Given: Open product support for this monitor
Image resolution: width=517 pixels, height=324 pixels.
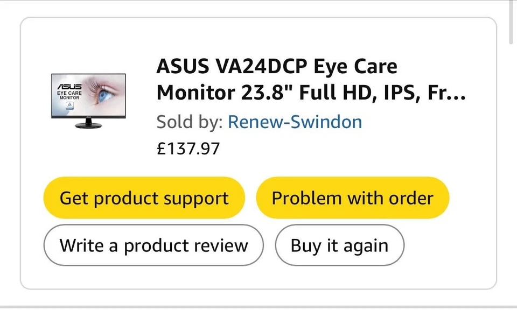Looking at the screenshot, I should tap(143, 198).
